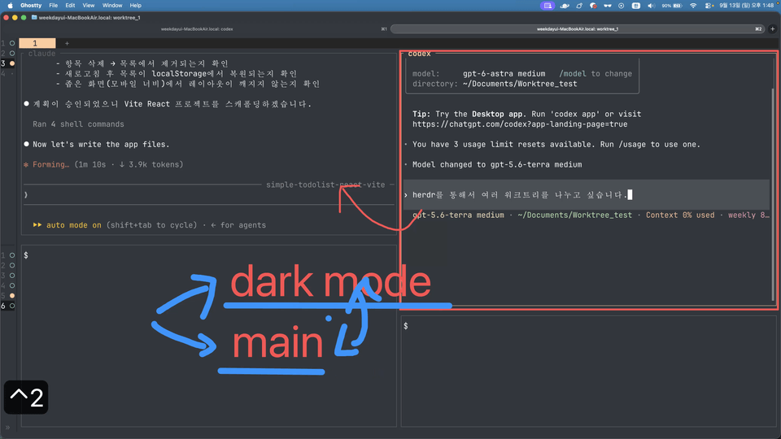Click 'gpt-5.6-terra medium' in codex status line

pyautogui.click(x=458, y=215)
